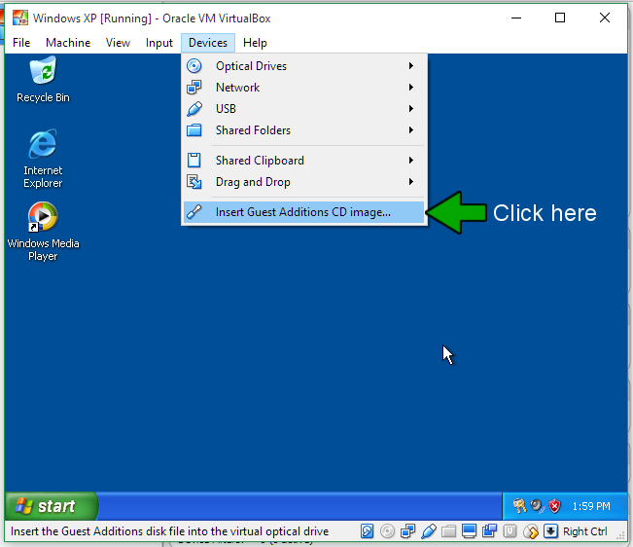Click the hard disk activity status icon
633x547 pixels.
pos(367,531)
